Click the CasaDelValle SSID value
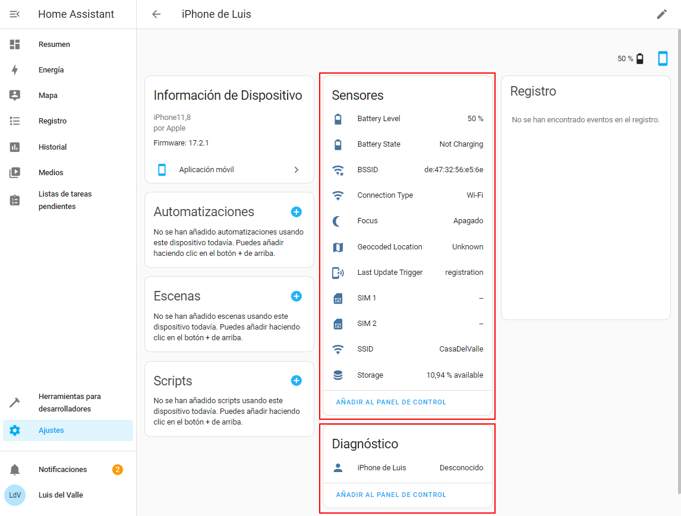Viewport: 681px width, 516px height. pyautogui.click(x=461, y=349)
